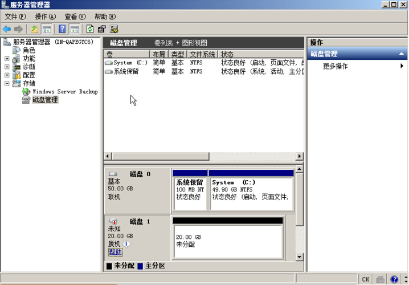This screenshot has width=409, height=285.
Task: Click the keyboard icon in status bar
Action: 380,279
